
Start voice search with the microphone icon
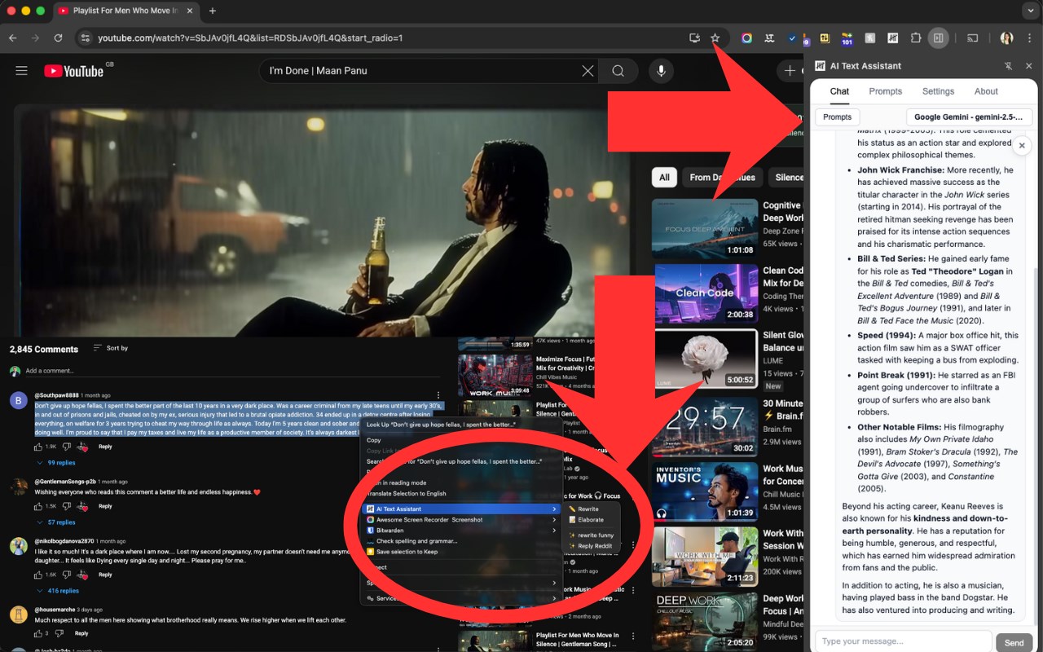[x=661, y=71]
